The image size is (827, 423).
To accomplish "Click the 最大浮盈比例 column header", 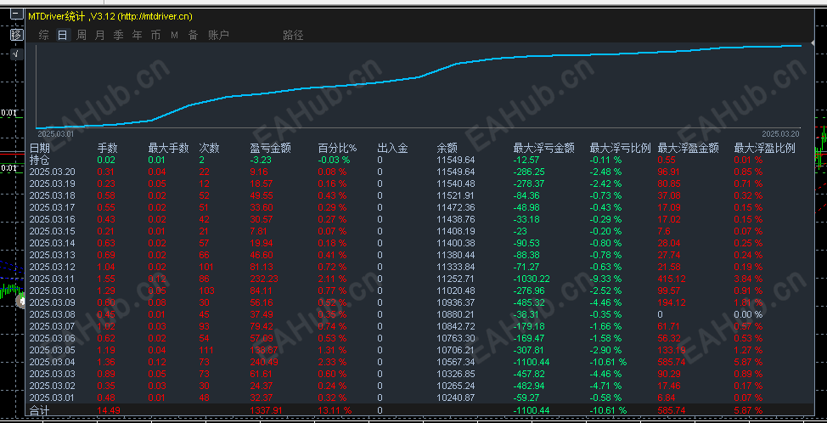I will [x=765, y=148].
